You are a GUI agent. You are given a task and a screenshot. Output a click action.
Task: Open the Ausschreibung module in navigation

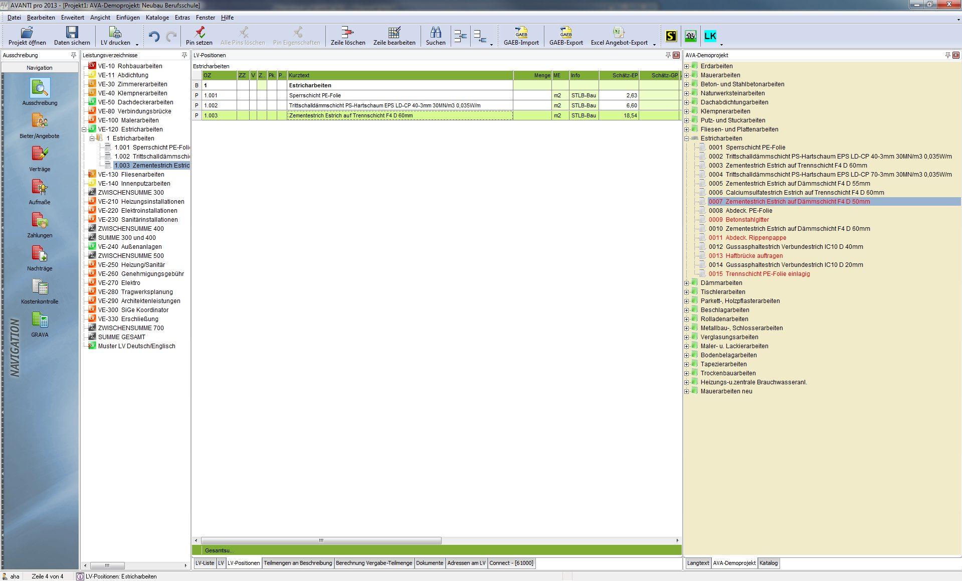coord(40,92)
